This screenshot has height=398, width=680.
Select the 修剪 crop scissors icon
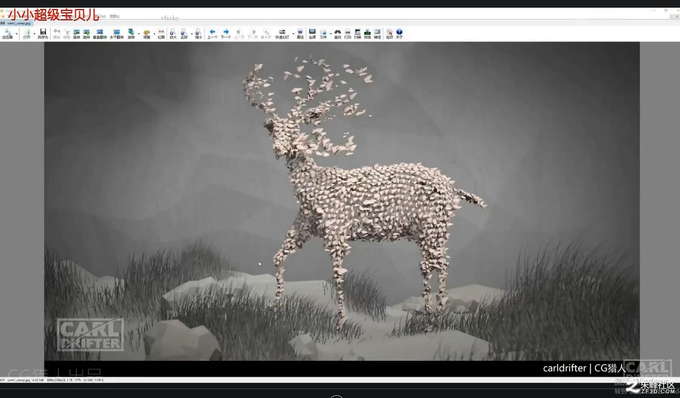[67, 34]
